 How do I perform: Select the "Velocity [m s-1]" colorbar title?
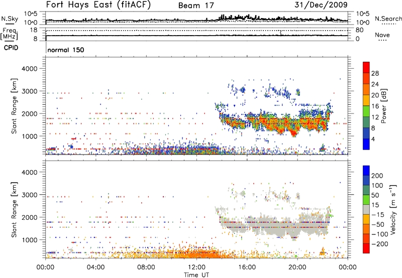pos(393,209)
